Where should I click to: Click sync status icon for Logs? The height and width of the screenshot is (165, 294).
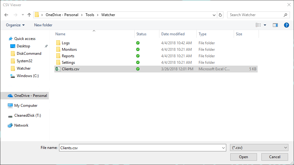pyautogui.click(x=138, y=43)
